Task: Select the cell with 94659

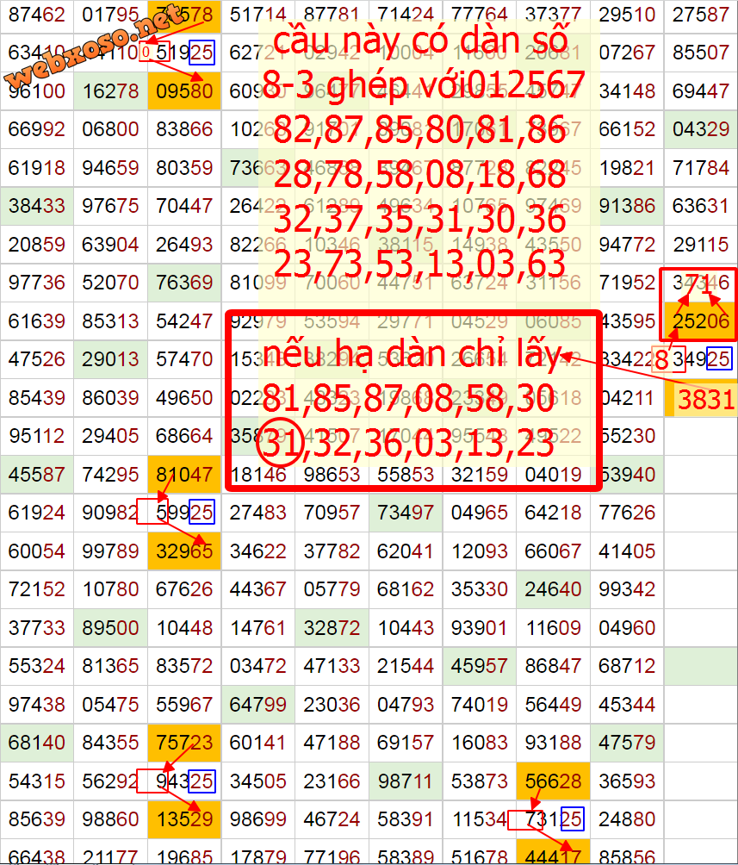Action: coord(110,168)
